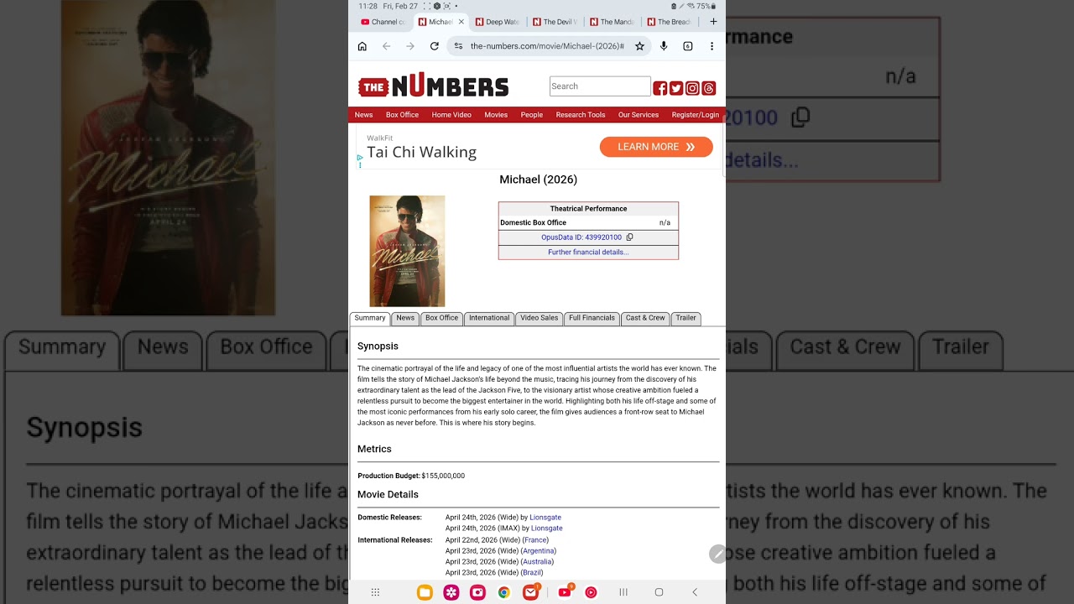Open OpusData ID: 439920100 link
The width and height of the screenshot is (1074, 604).
(581, 237)
